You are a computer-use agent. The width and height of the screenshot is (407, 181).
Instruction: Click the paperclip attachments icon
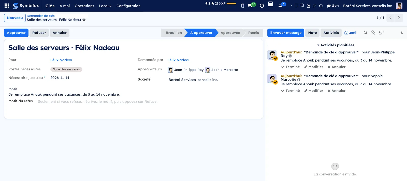(x=373, y=33)
